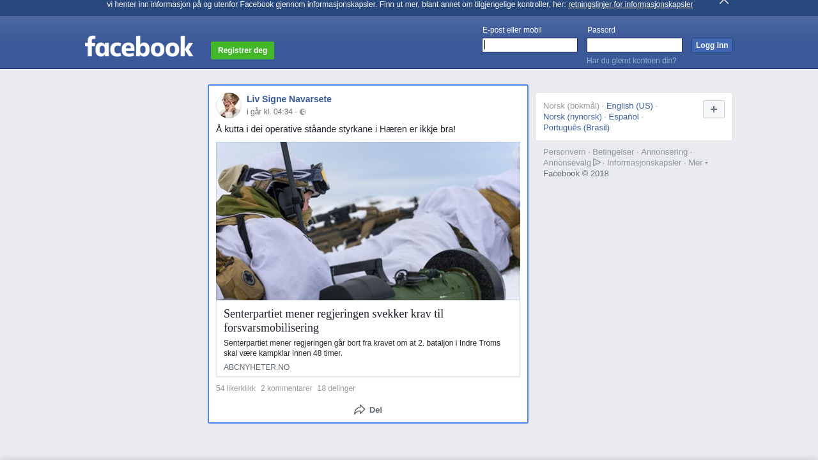Viewport: 818px width, 460px height.
Task: Focus the E-post eller mobil field
Action: click(530, 45)
